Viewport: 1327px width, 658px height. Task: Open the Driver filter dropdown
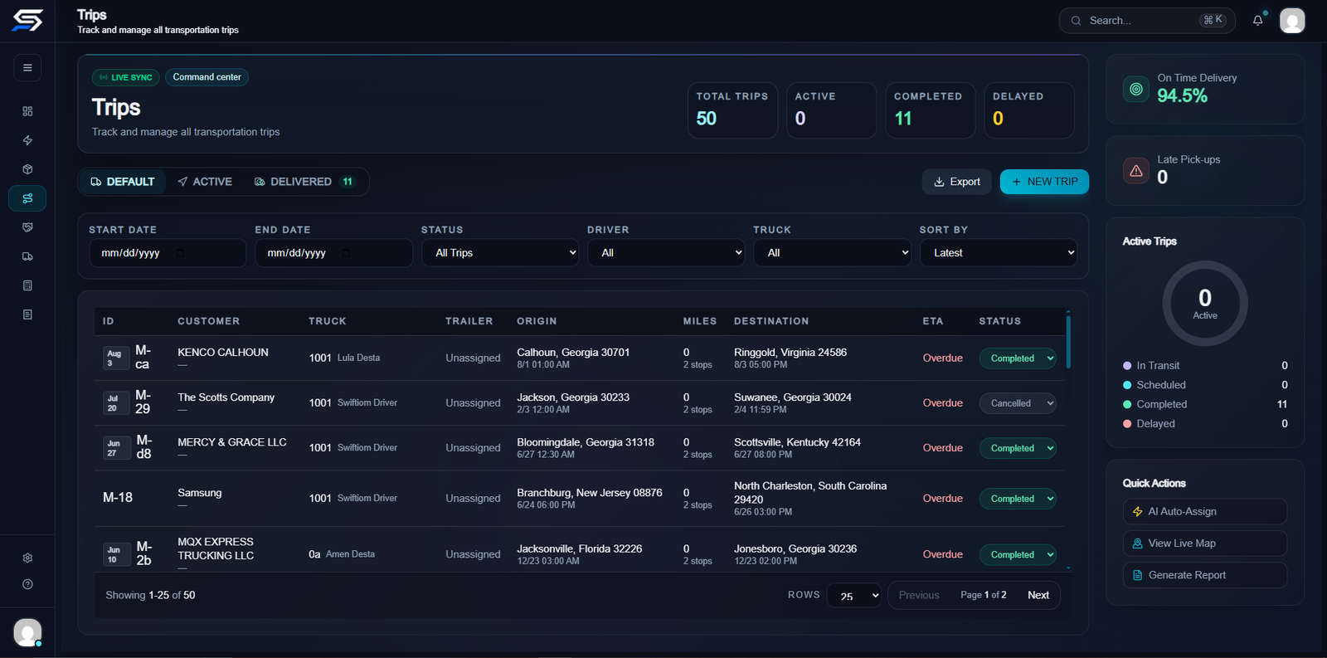667,253
